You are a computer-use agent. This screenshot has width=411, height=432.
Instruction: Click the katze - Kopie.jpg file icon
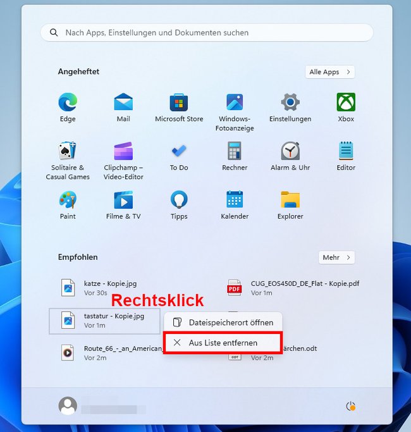pyautogui.click(x=68, y=288)
